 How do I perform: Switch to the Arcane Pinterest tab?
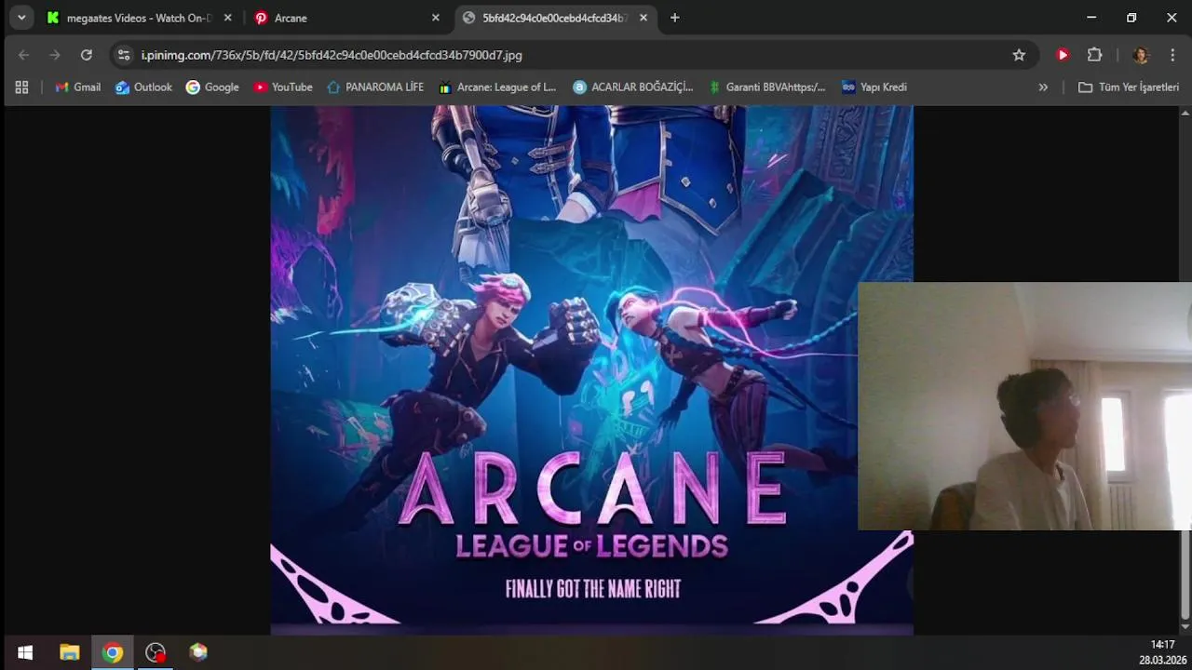(x=346, y=18)
